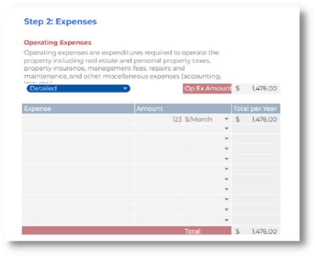The image size is (315, 257).
Task: Select the first empty Expense name cell
Action: tap(78, 120)
